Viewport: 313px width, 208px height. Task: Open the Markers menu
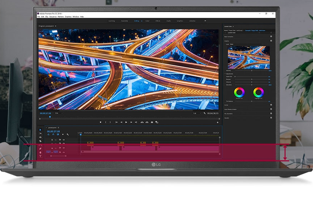tap(61, 17)
